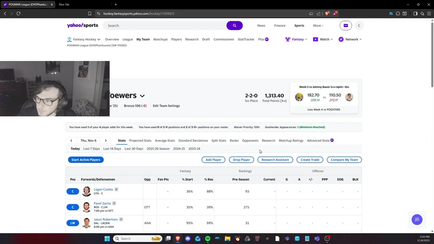Expand the More menu in Yahoo header
The height and width of the screenshot is (244, 434).
318,25
